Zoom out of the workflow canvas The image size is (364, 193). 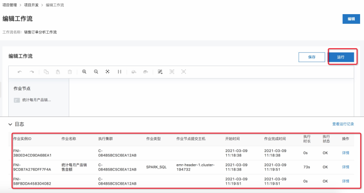coord(96,72)
